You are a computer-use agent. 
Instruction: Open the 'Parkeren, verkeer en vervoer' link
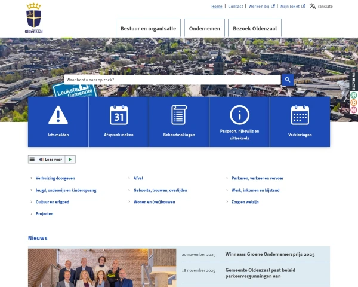pyautogui.click(x=257, y=178)
